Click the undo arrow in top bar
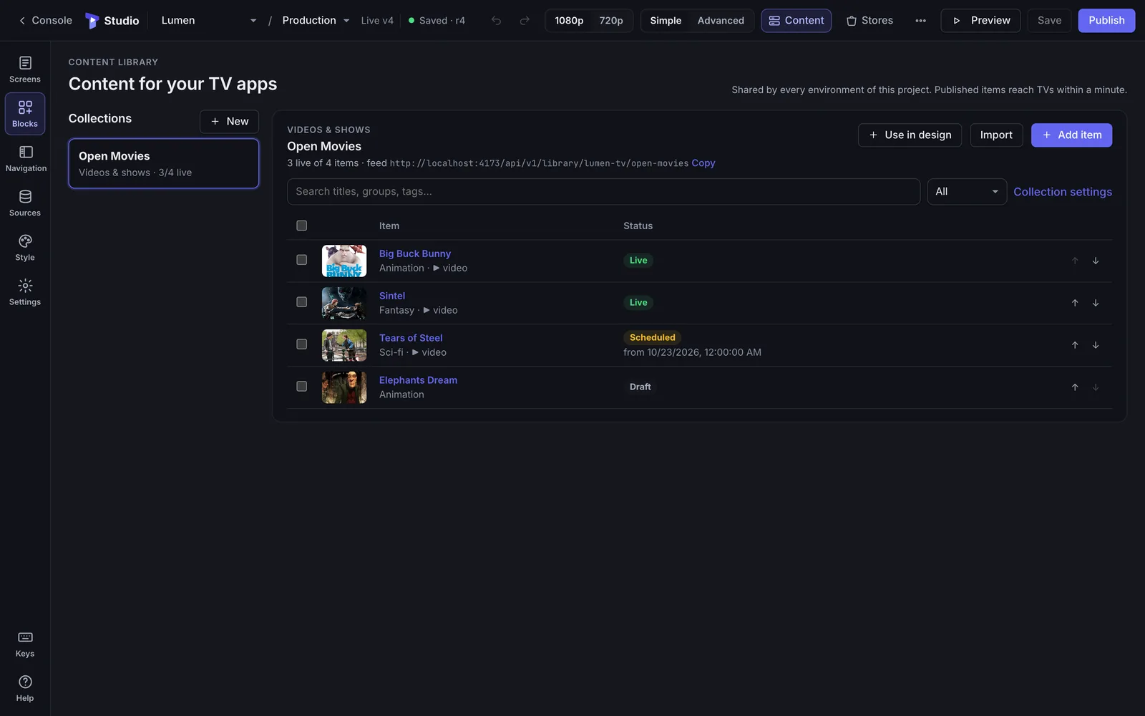The height and width of the screenshot is (716, 1145). 496,21
